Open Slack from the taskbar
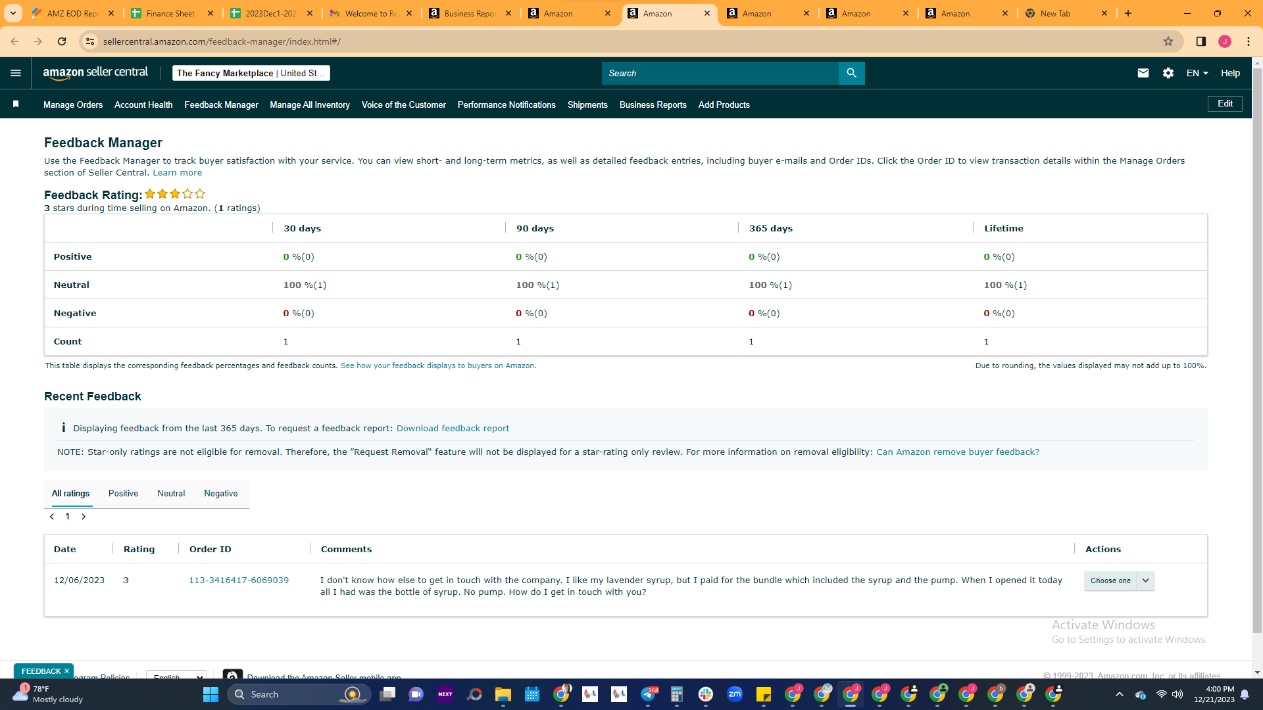1263x710 pixels. 706,694
